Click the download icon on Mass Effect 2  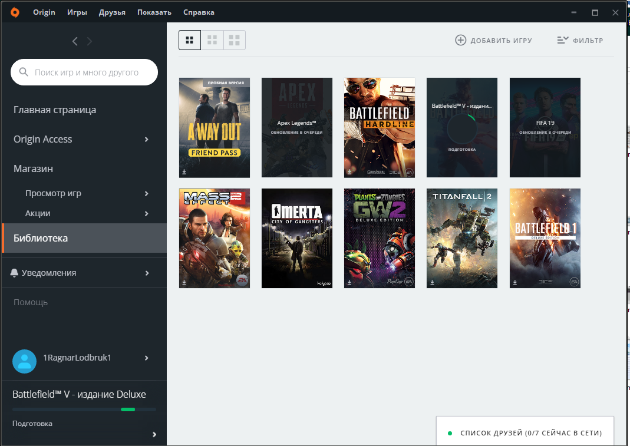point(184,282)
